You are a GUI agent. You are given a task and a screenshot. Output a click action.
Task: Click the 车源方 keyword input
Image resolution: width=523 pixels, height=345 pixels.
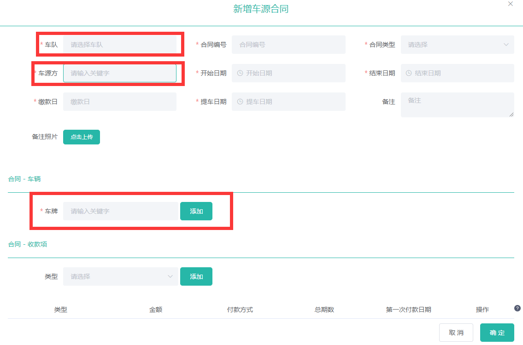click(119, 73)
